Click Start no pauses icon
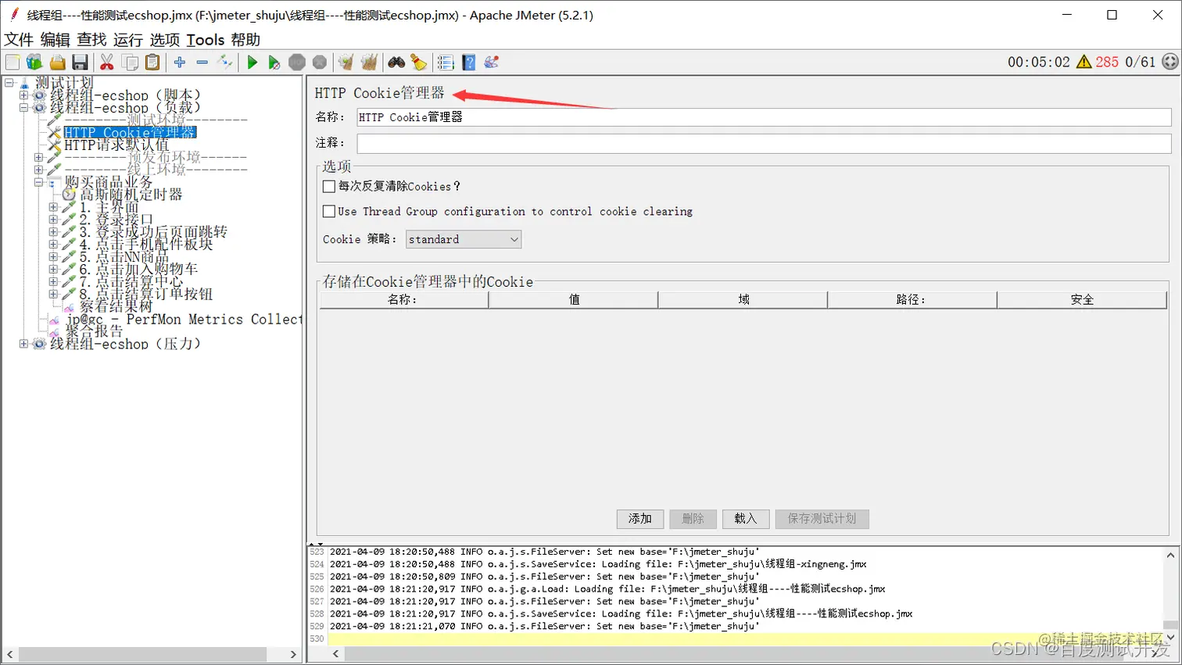Screen dimensions: 1182x665 pos(274,63)
